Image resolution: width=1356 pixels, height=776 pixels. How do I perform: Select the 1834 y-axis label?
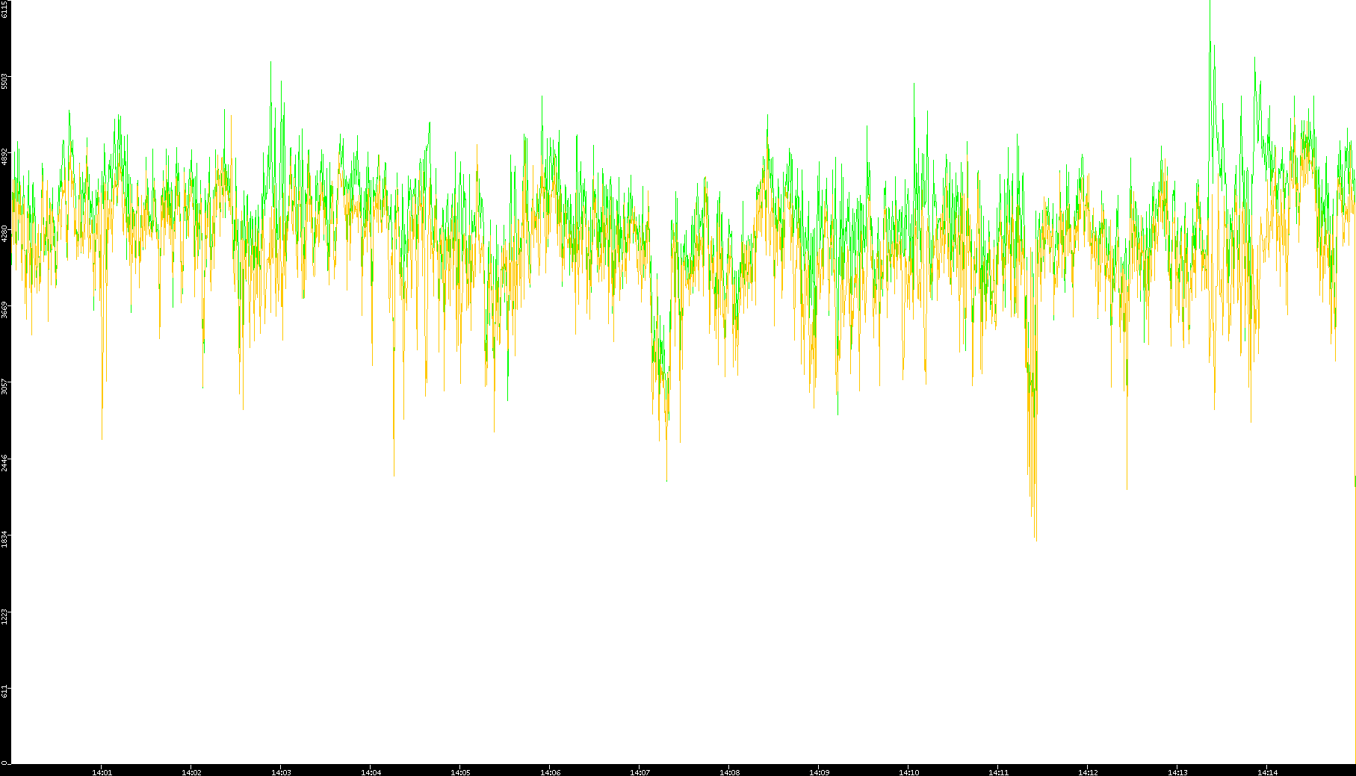click(x=5, y=538)
